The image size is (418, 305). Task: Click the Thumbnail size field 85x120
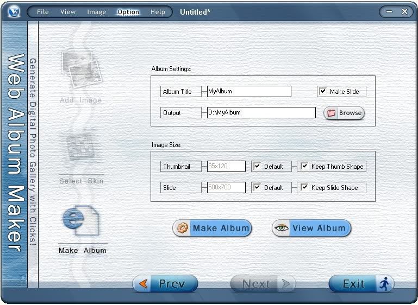click(x=226, y=167)
